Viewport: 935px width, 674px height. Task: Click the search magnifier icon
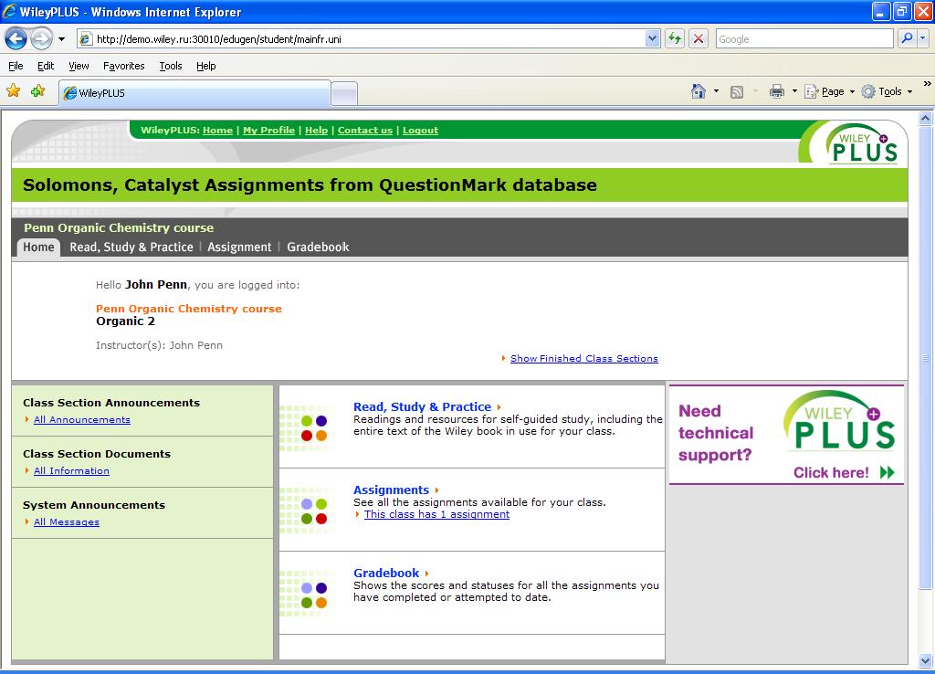pyautogui.click(x=907, y=38)
